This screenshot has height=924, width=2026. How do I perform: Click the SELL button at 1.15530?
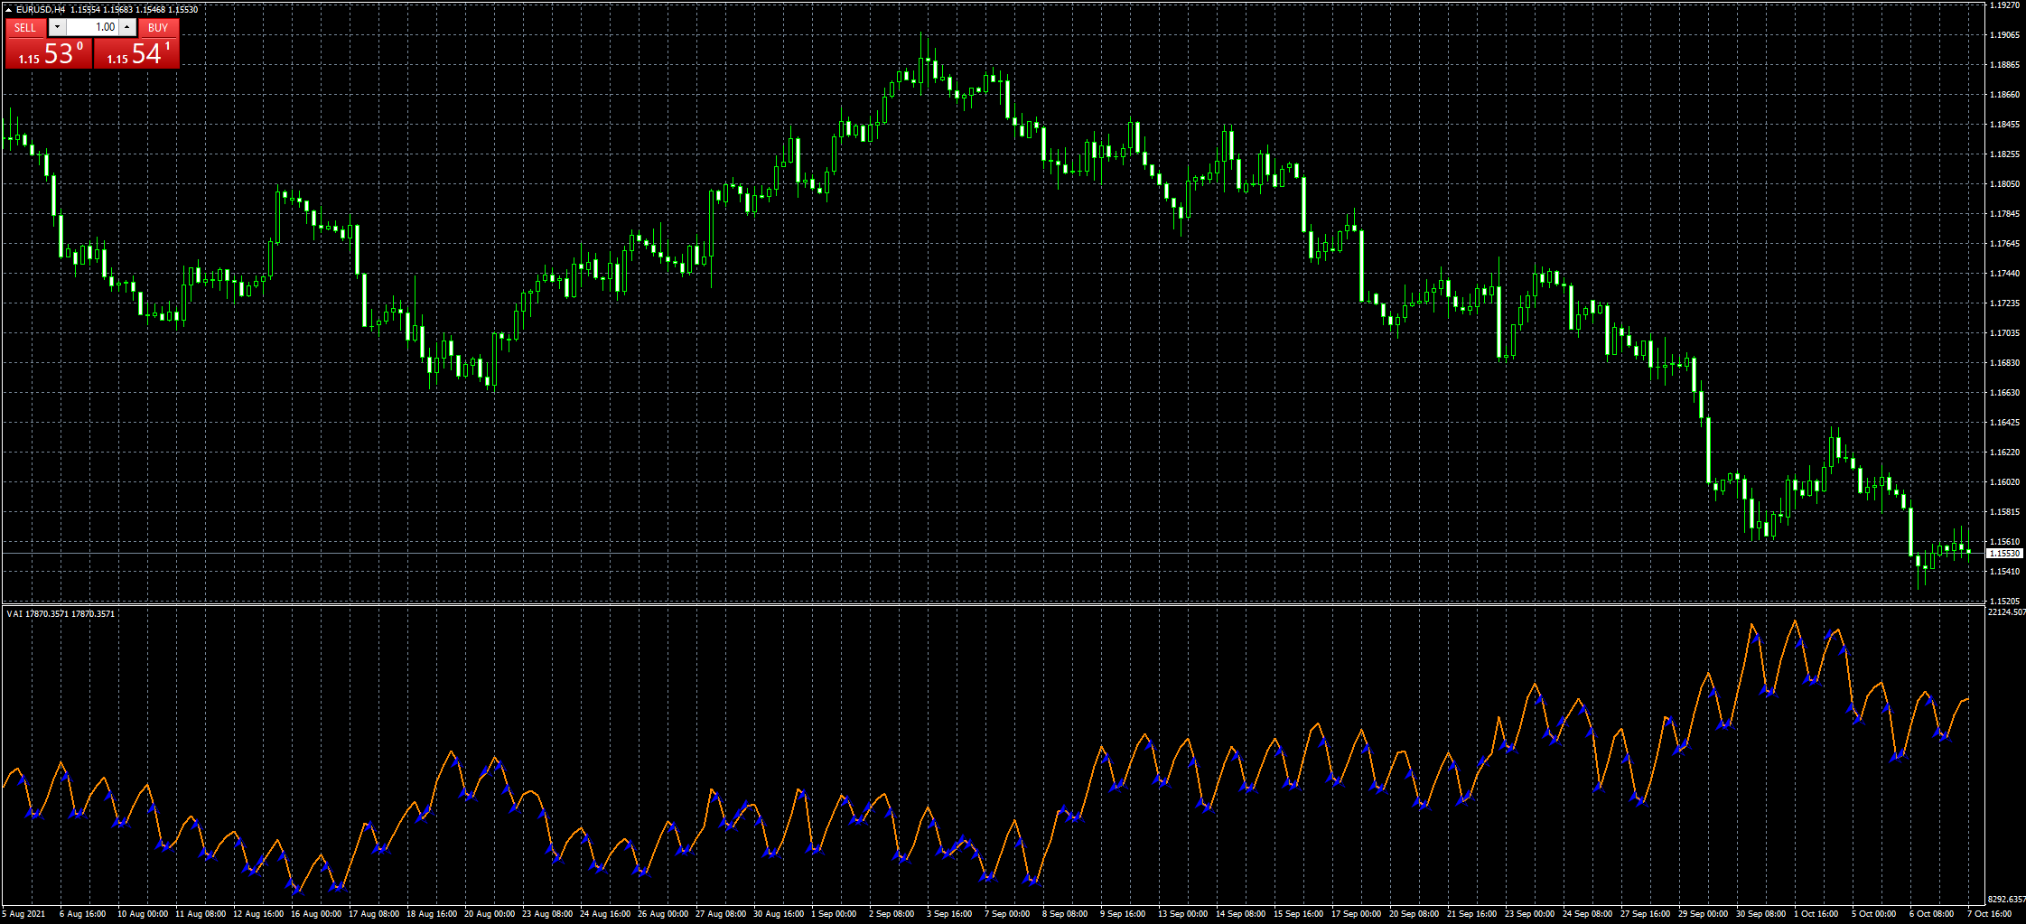point(48,53)
